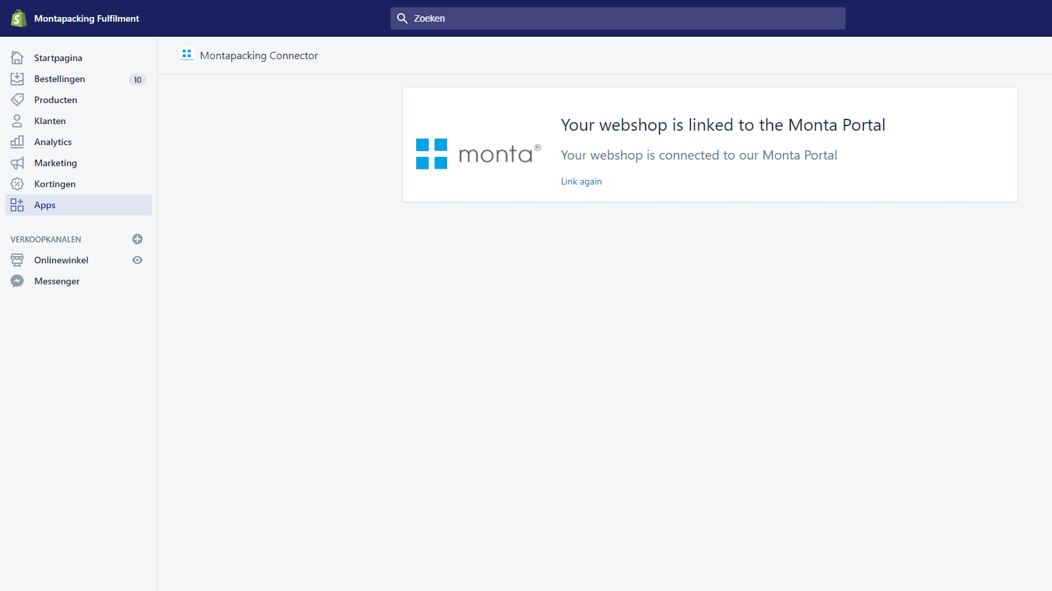The image size is (1052, 591).
Task: Open the Bestellingen item showing 10 orders
Action: [x=60, y=79]
